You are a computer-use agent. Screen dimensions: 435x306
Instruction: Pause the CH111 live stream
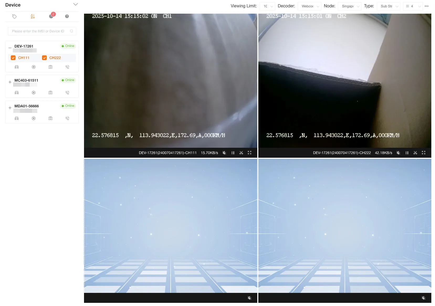pos(233,152)
